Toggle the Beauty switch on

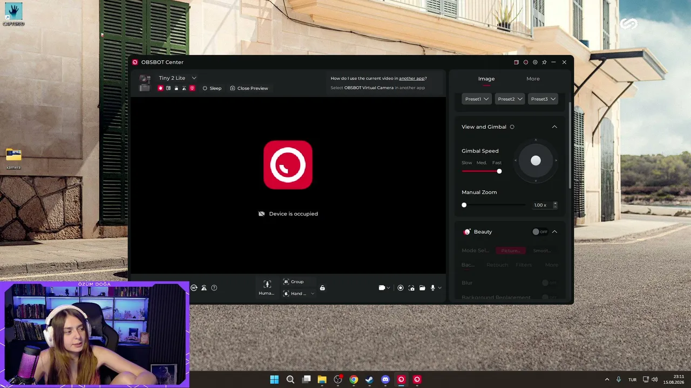pyautogui.click(x=540, y=232)
